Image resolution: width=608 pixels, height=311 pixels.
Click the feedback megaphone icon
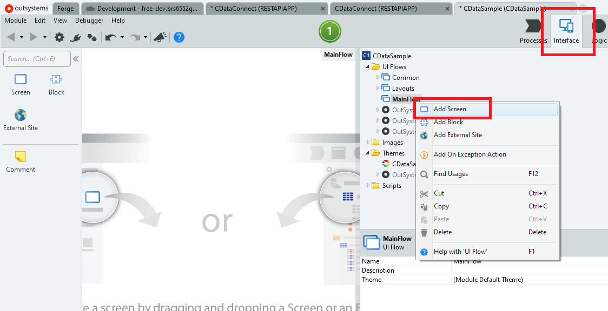coord(160,37)
